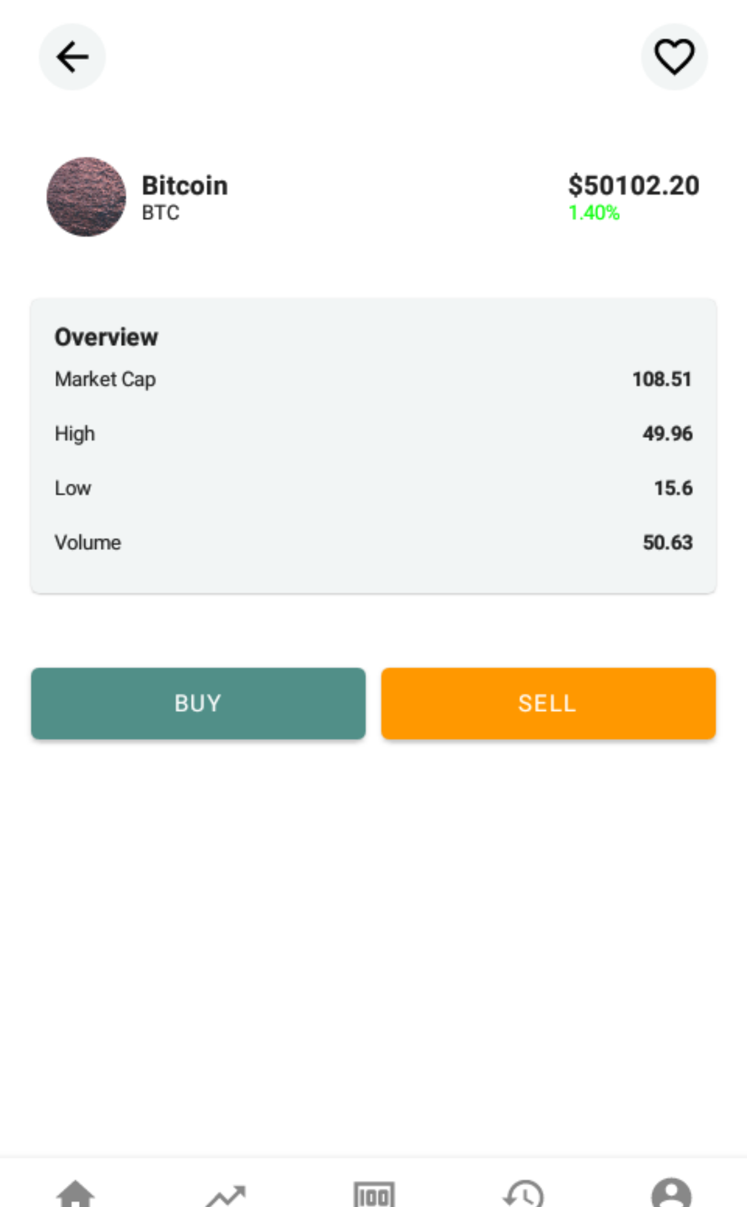Open the trending chart tab
747x1207 pixels.
[x=225, y=1194]
